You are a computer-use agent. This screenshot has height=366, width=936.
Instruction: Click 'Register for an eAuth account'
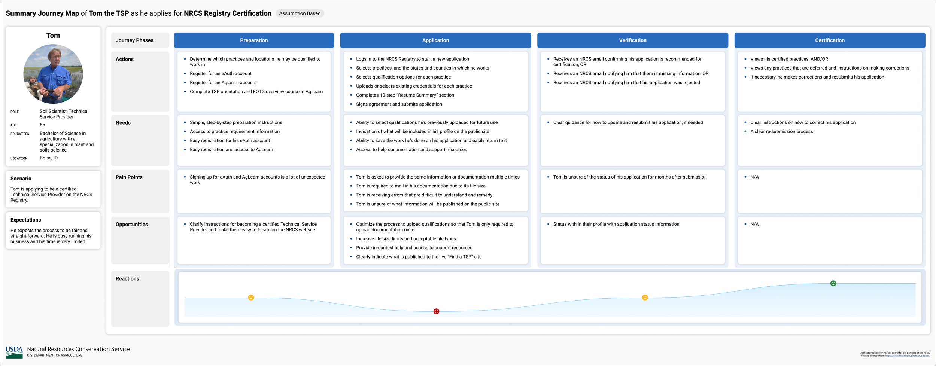click(x=221, y=73)
